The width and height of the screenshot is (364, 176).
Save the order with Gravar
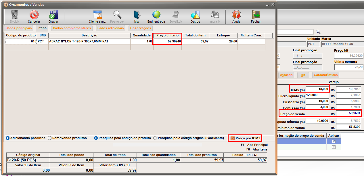[53, 15]
